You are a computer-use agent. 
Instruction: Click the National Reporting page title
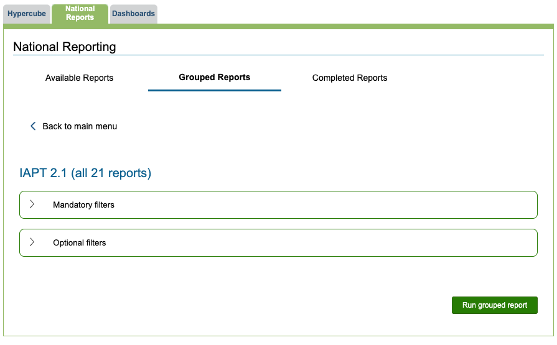click(65, 47)
